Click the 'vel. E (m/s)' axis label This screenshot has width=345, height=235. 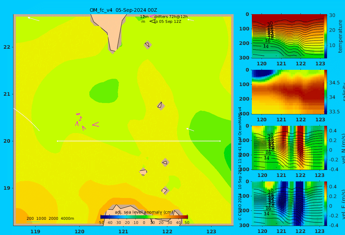[x=343, y=204]
